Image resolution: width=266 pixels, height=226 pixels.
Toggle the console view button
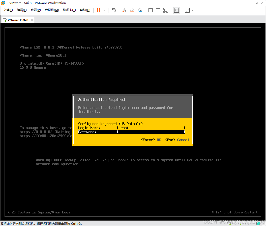click(x=176, y=10)
